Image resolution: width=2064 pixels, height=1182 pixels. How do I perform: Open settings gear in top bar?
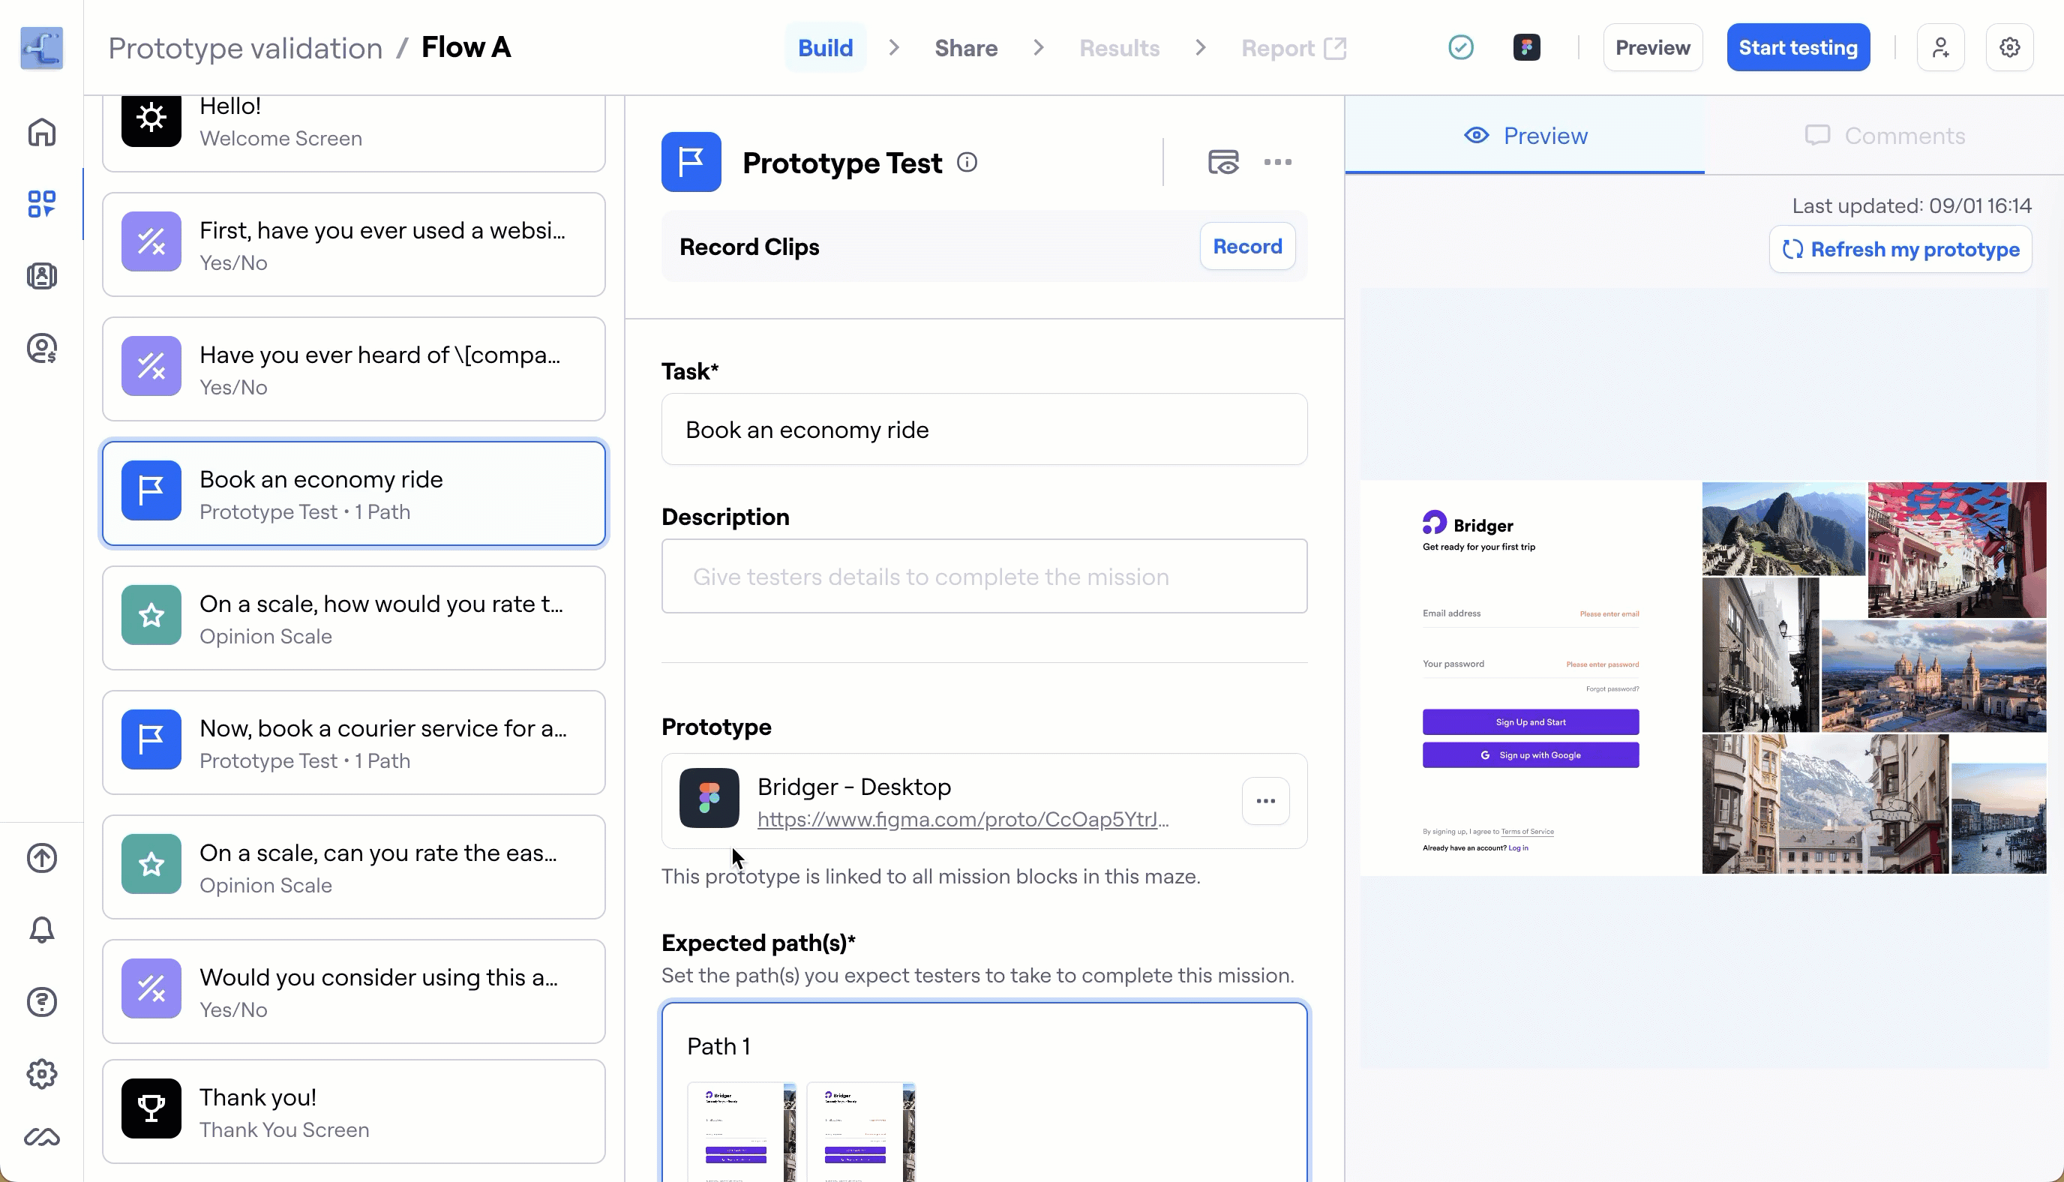(2008, 47)
